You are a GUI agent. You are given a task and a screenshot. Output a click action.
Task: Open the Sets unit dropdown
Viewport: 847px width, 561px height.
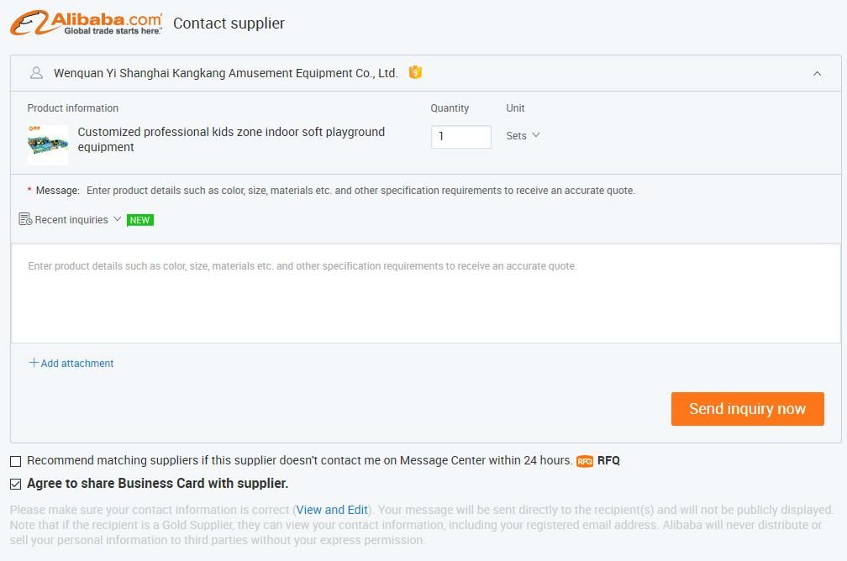tap(523, 135)
